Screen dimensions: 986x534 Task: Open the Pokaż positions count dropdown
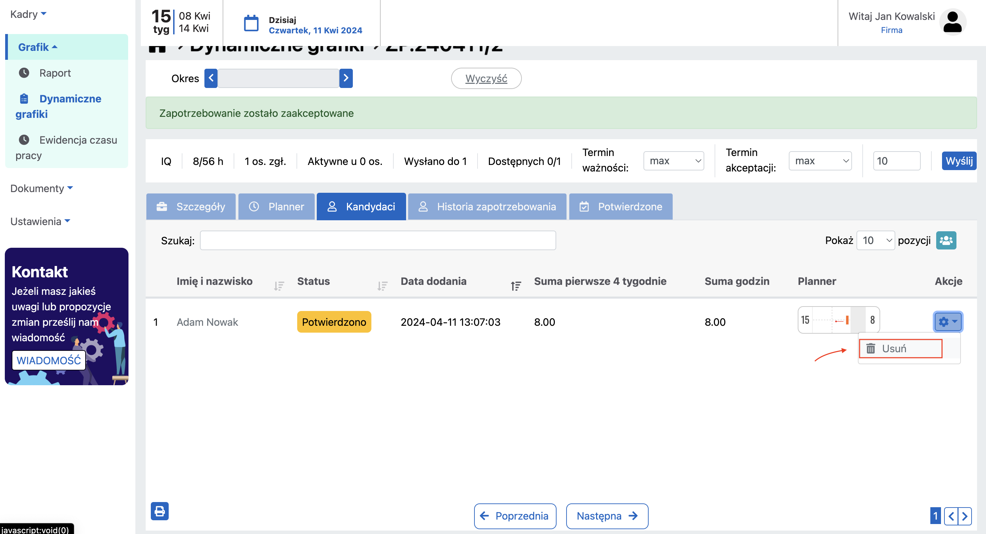(875, 241)
